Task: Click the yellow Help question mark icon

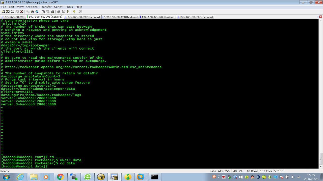Action: coord(74,12)
